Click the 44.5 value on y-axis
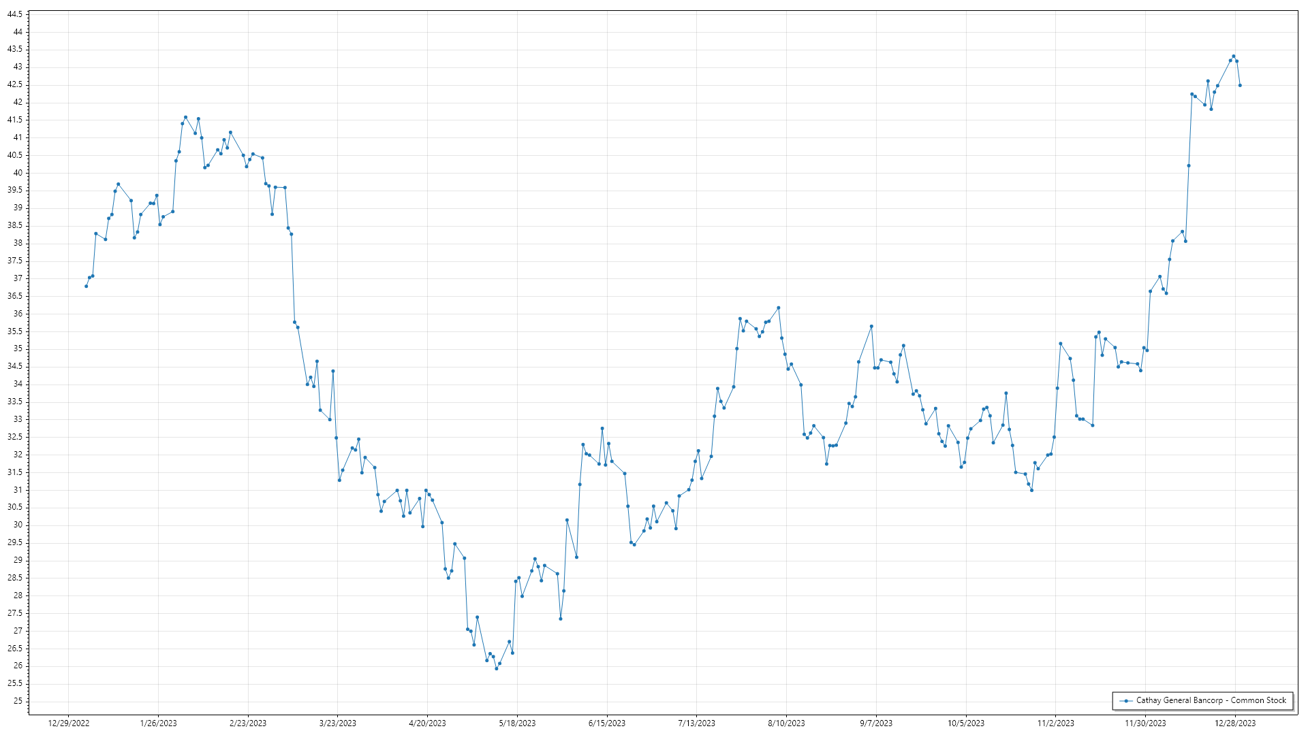1308x735 pixels. pos(15,14)
